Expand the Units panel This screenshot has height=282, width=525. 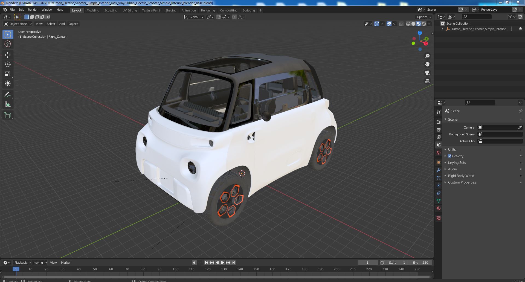[451, 149]
